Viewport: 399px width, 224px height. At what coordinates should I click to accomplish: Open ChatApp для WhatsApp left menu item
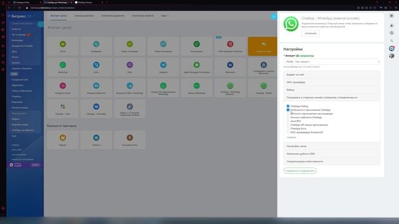(23, 130)
